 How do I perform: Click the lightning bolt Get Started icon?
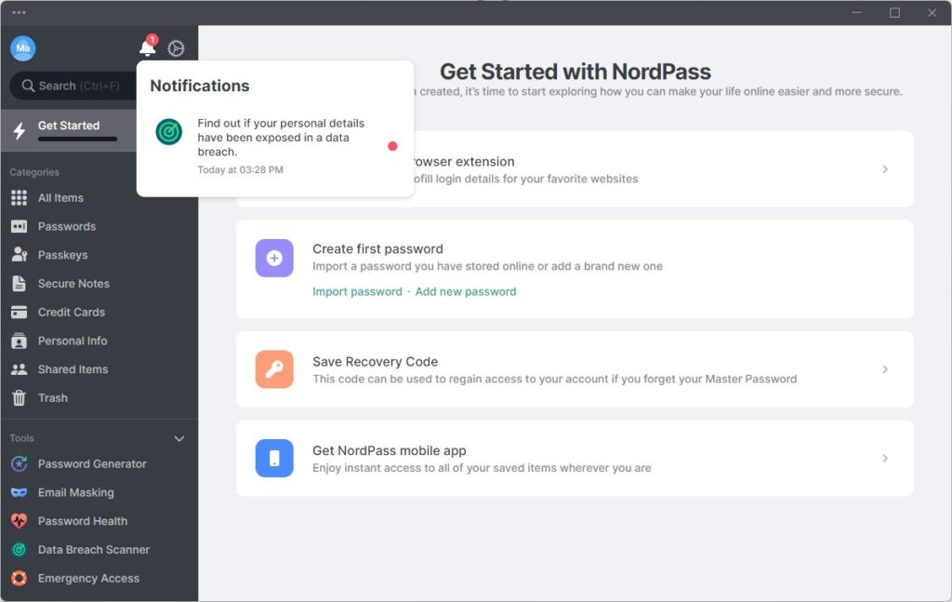20,130
